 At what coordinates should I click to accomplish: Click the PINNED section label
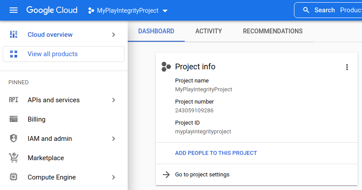18,82
